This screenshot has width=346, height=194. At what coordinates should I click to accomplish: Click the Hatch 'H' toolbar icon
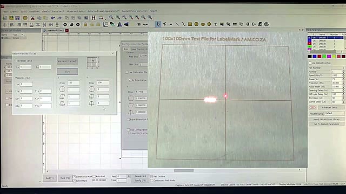click(94, 18)
